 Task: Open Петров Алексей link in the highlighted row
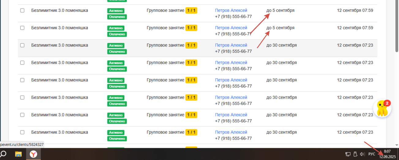[231, 45]
